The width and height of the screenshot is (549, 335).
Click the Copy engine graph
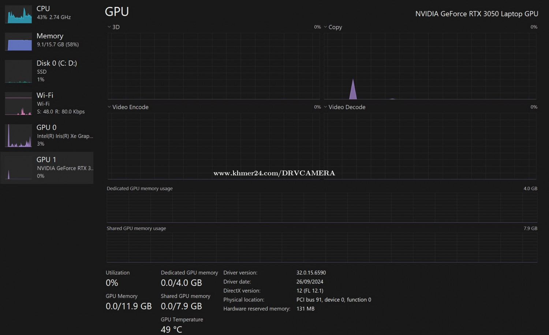[430, 66]
